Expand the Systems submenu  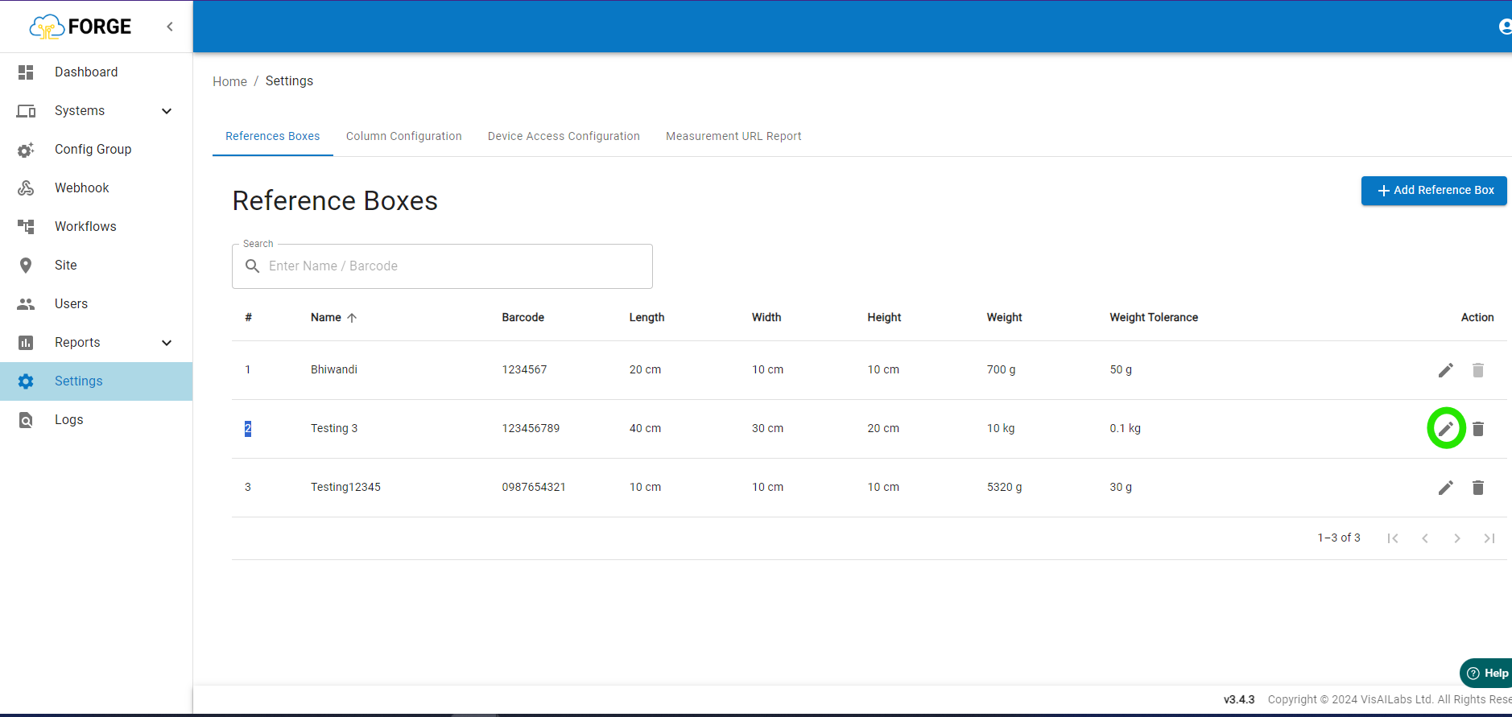tap(167, 111)
